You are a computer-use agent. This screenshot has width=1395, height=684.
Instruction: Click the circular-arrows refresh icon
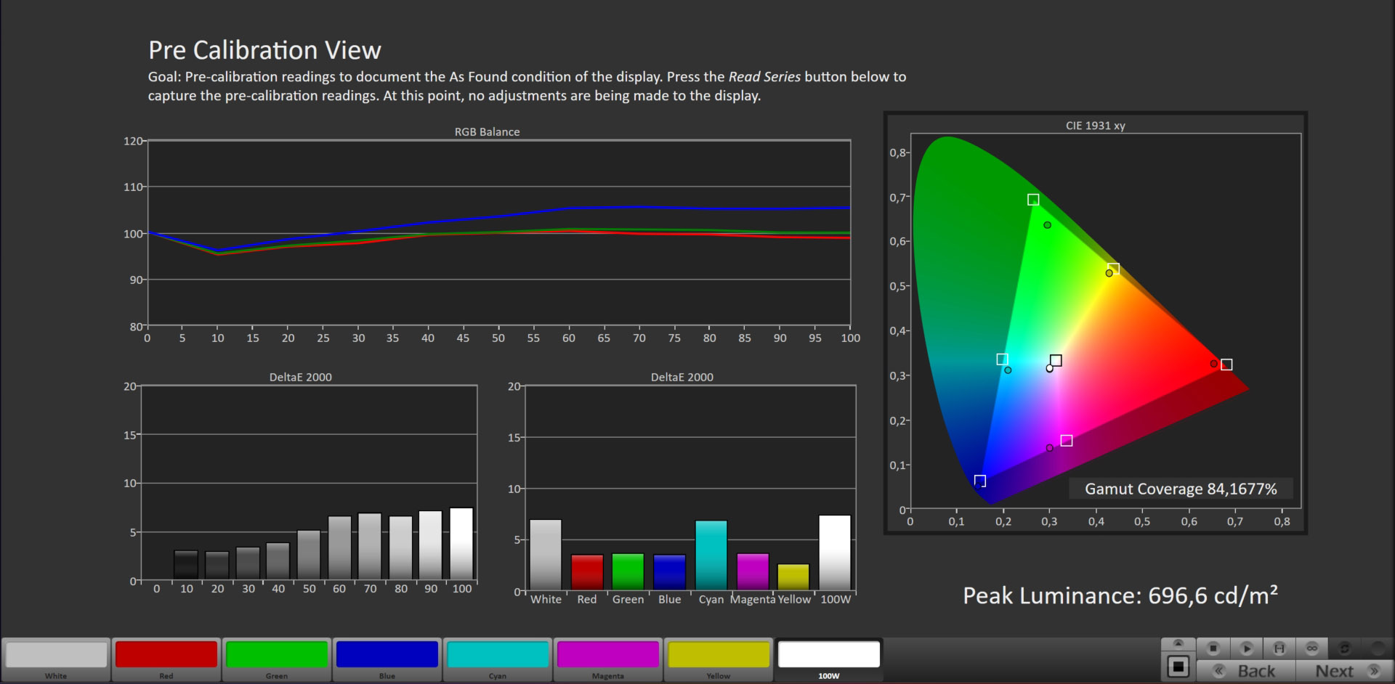(x=1345, y=648)
